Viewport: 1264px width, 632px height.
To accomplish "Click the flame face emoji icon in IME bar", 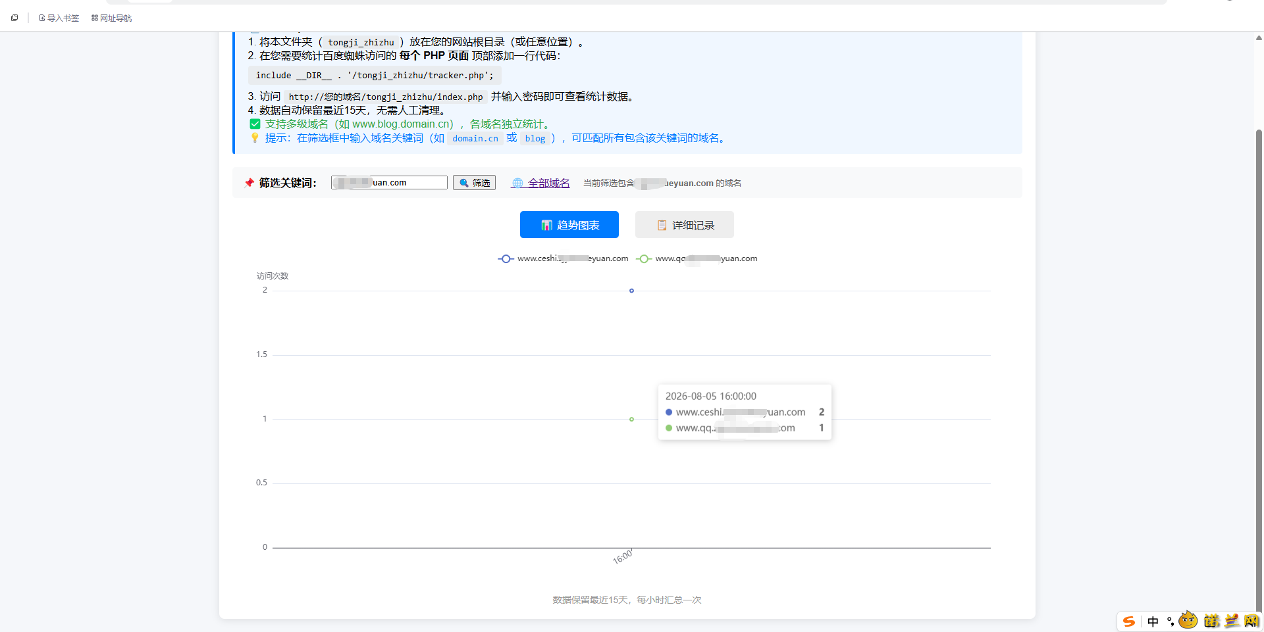I will pos(1188,620).
